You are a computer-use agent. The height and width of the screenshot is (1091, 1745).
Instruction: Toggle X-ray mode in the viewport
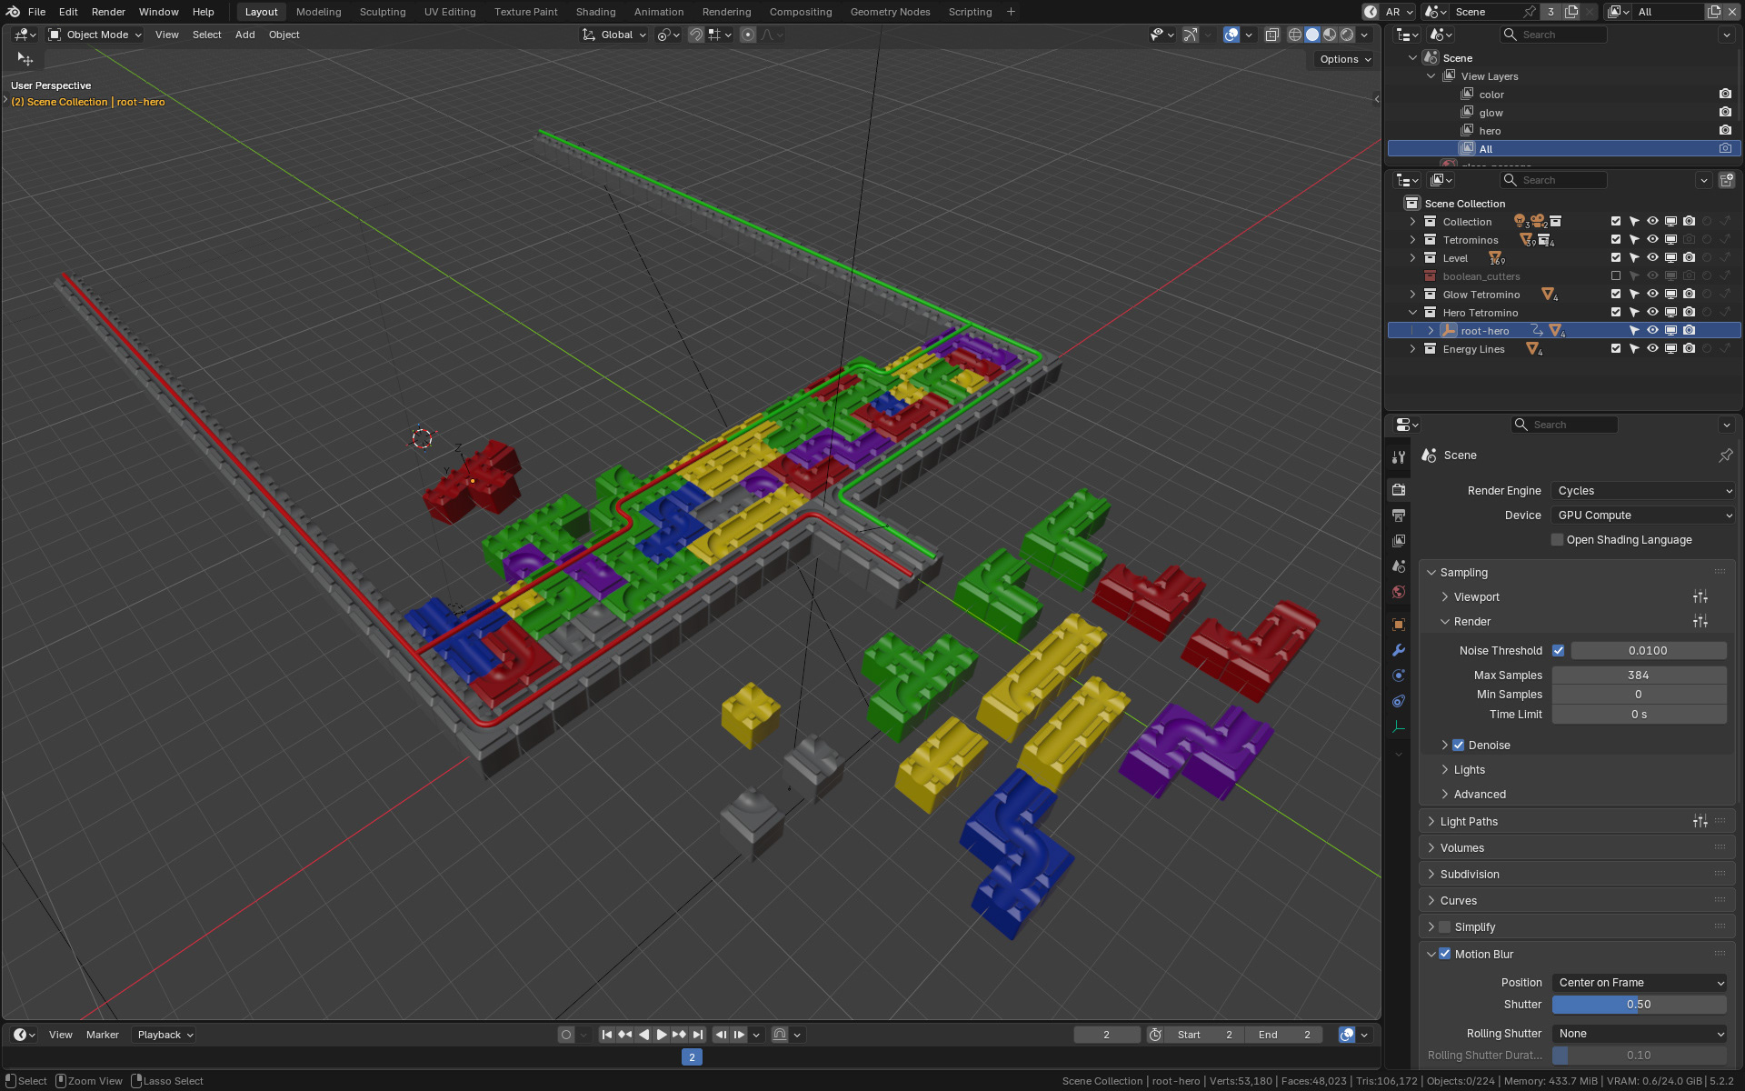pyautogui.click(x=1272, y=35)
